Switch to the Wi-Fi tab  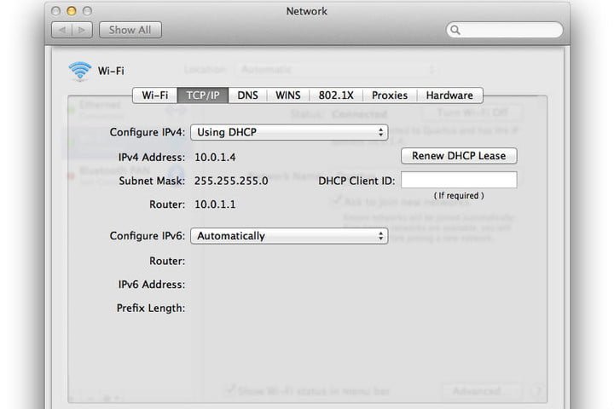click(155, 95)
